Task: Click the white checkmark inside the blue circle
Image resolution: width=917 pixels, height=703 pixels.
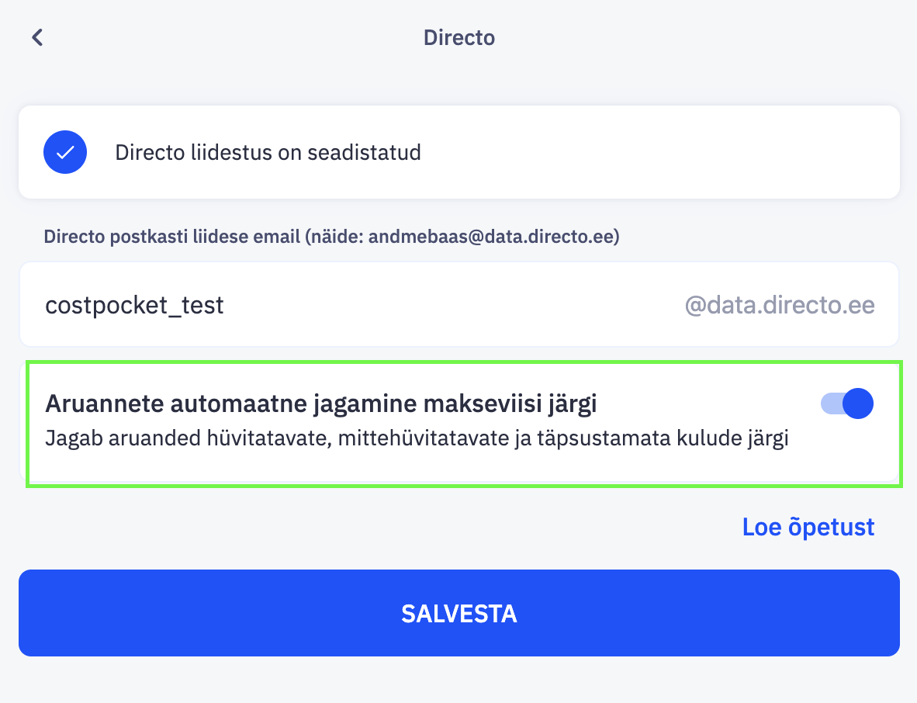Action: [x=65, y=152]
